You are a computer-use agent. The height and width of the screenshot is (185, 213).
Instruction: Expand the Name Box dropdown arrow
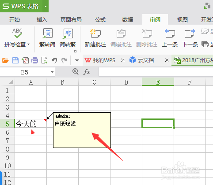point(52,72)
